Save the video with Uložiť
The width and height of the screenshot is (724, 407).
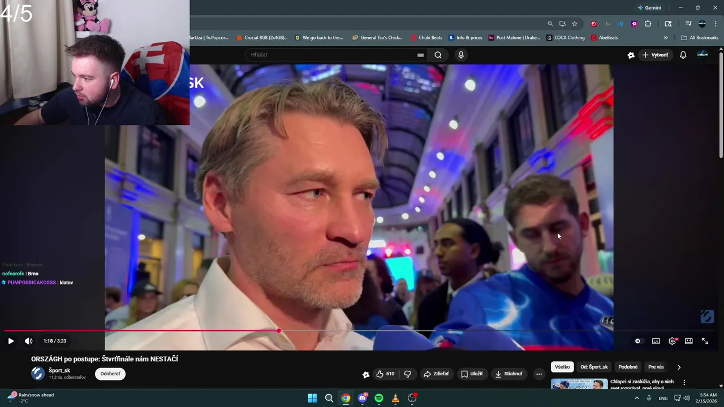tap(472, 374)
